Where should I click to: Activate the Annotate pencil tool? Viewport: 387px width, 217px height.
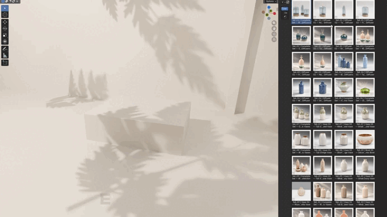coord(4,49)
